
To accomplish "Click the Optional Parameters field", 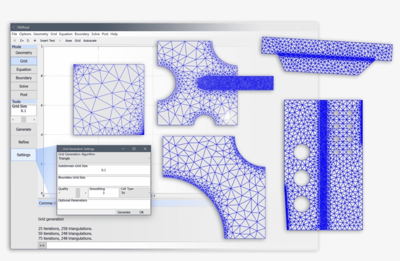I will click(104, 204).
